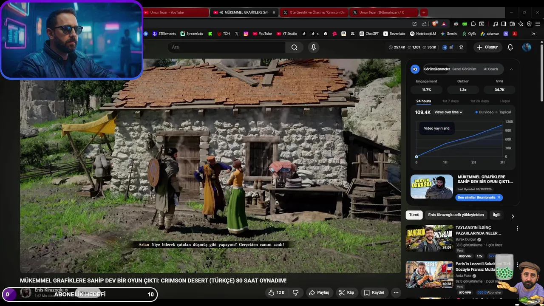Click the vidIQ logo icon in panel
The width and height of the screenshot is (544, 306).
[415, 69]
